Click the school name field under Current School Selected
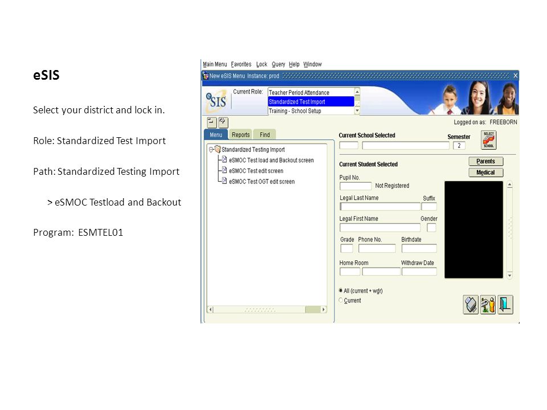Viewport: 547px width, 410px height. (406, 145)
